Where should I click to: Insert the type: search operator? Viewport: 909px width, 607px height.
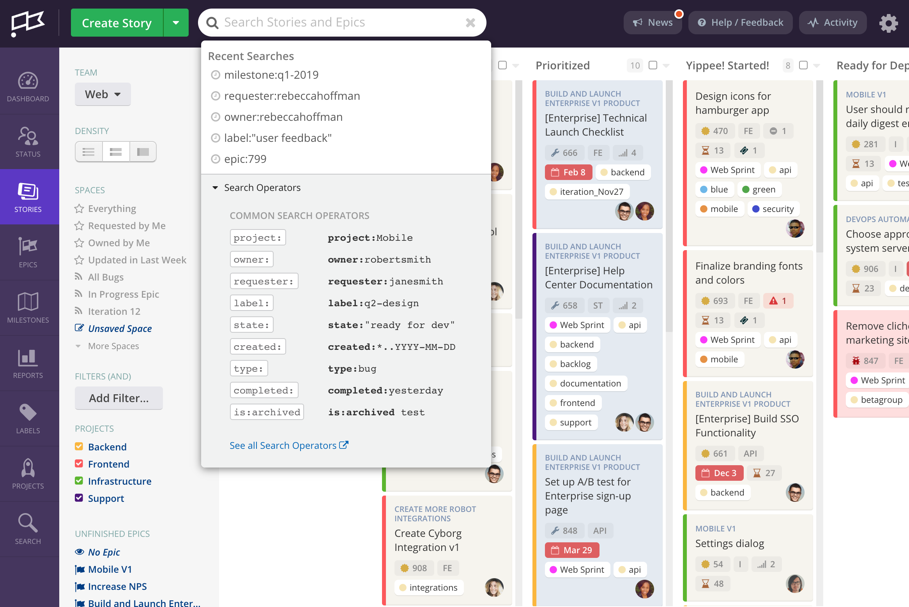[x=249, y=369]
